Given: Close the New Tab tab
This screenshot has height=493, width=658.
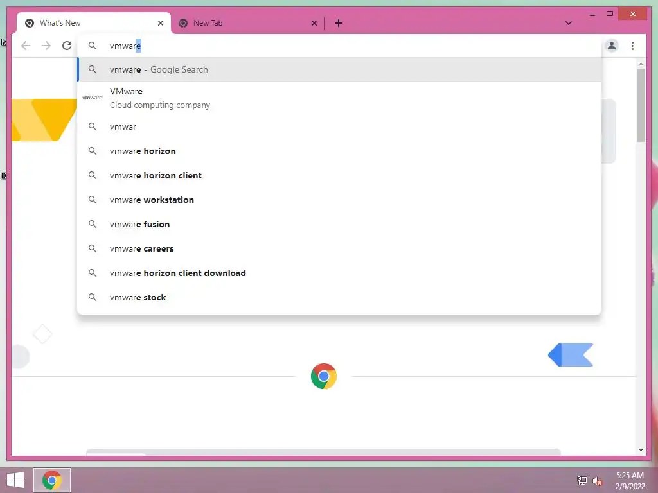Looking at the screenshot, I should pyautogui.click(x=314, y=23).
